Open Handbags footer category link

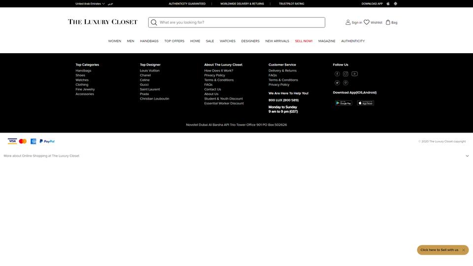[x=83, y=70]
